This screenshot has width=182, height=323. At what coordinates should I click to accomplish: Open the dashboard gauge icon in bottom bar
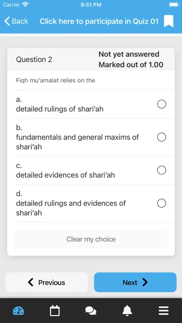(x=19, y=311)
